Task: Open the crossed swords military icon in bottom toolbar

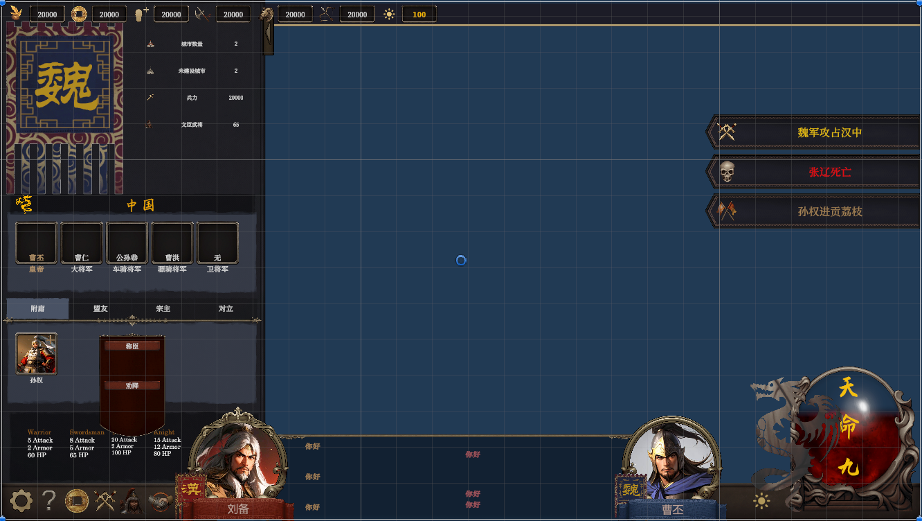Action: pyautogui.click(x=105, y=500)
